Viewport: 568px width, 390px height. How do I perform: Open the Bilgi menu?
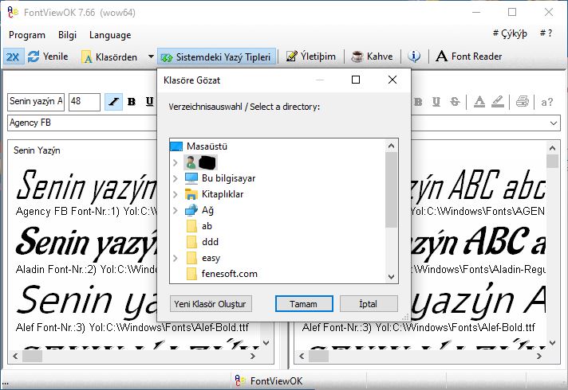(x=67, y=35)
